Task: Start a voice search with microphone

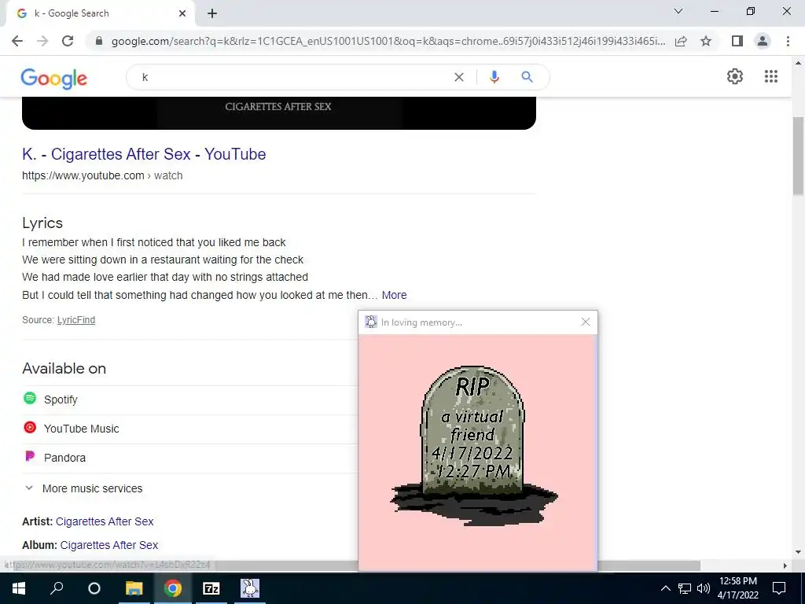Action: (x=494, y=77)
